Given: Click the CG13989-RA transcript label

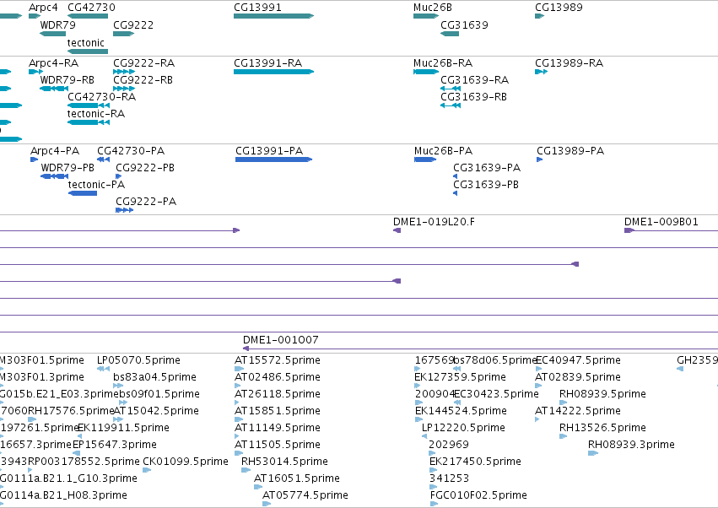Looking at the screenshot, I should click(569, 62).
